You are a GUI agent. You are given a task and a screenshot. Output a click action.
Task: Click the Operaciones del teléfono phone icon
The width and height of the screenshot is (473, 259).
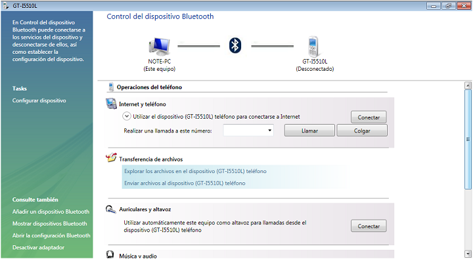coord(111,87)
